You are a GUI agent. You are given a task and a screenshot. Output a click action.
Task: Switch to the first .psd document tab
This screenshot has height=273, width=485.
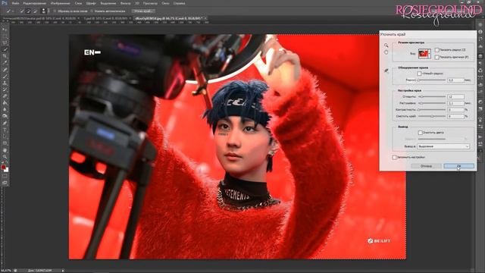pos(40,18)
